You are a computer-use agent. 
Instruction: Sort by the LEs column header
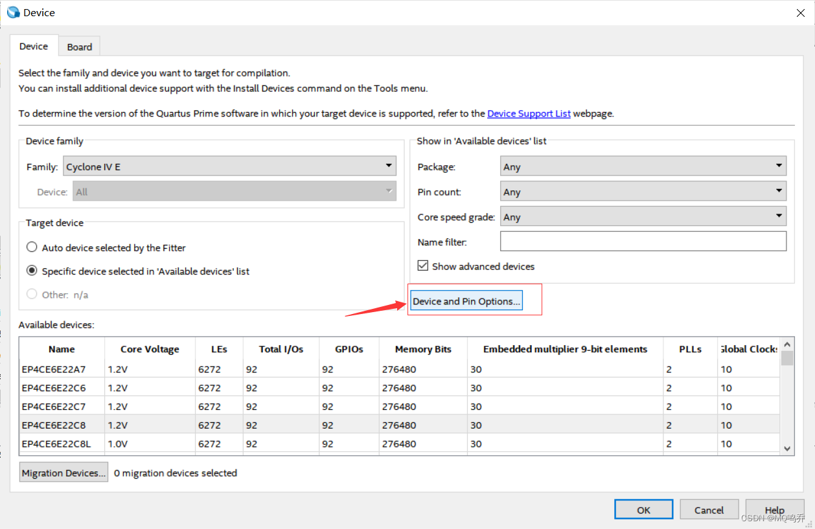219,349
